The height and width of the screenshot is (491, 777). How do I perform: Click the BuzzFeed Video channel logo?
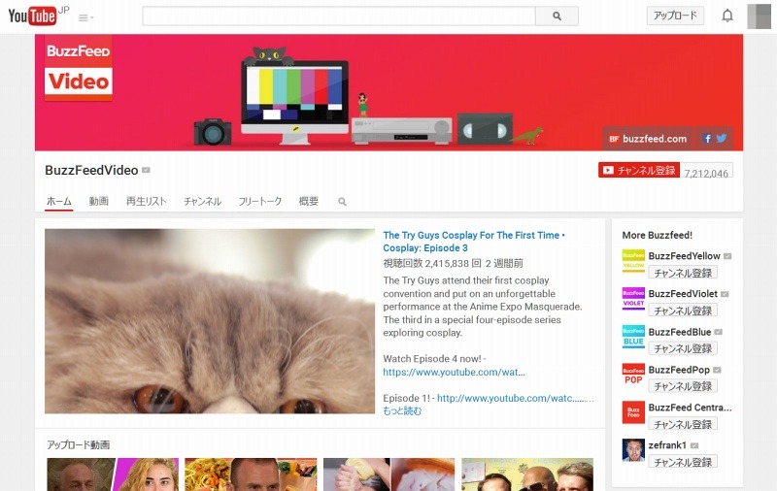pos(79,68)
